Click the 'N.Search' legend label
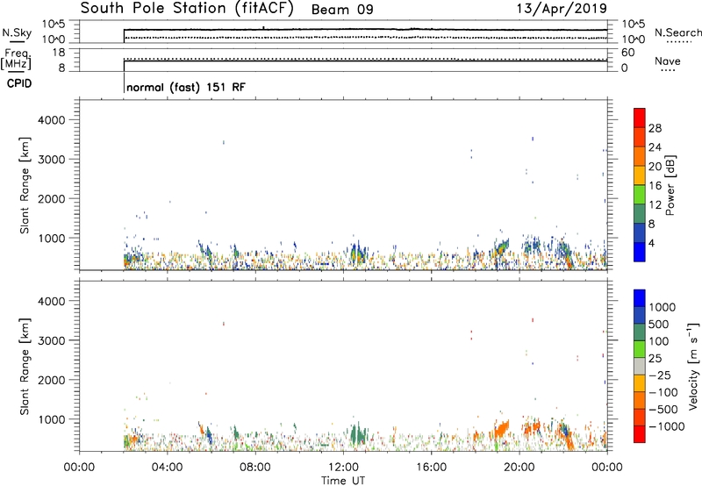The image size is (702, 486). (678, 32)
